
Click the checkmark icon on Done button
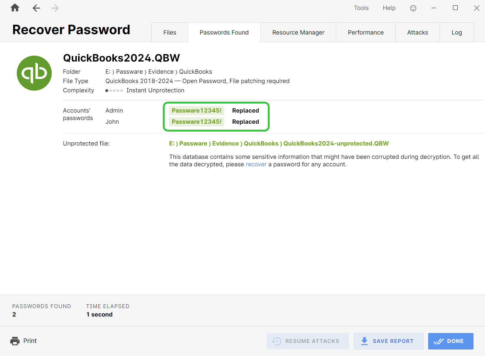(439, 341)
